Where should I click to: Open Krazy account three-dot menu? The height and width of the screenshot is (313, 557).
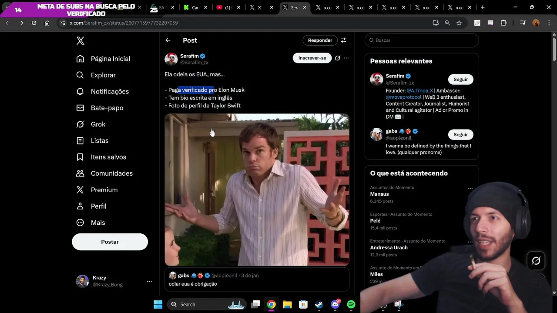pyautogui.click(x=149, y=281)
